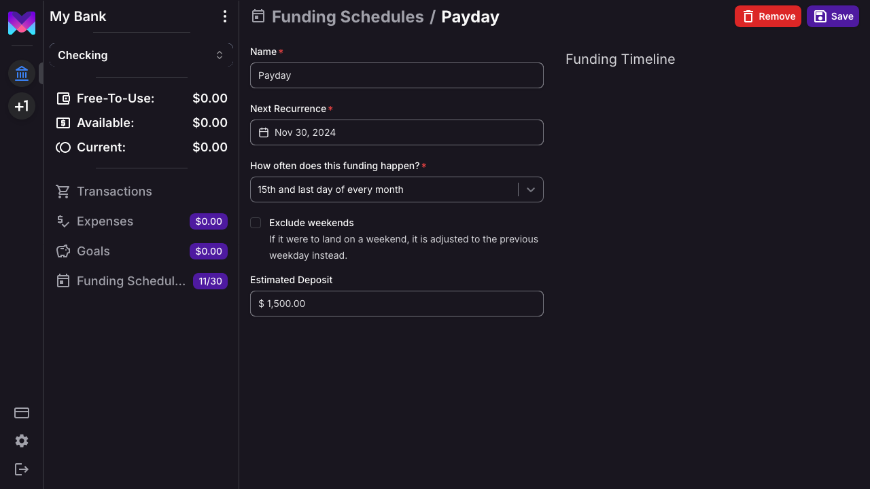This screenshot has width=870, height=489.
Task: Expand the funding frequency dropdown
Action: pos(384,189)
